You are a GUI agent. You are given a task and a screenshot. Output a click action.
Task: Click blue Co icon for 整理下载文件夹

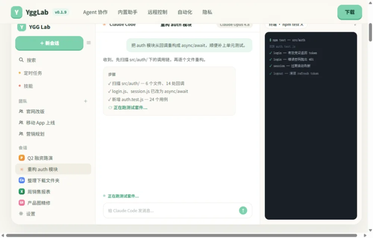point(22,180)
